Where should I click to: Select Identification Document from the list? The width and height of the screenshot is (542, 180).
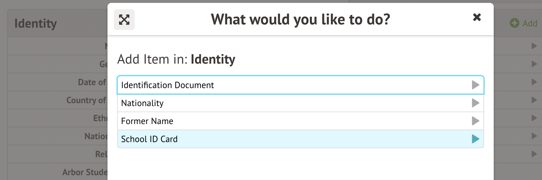click(x=167, y=85)
